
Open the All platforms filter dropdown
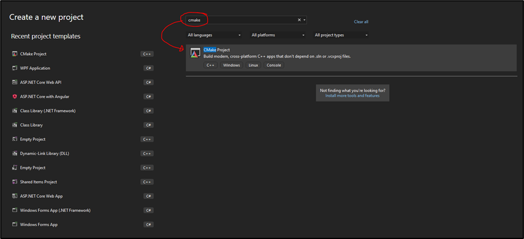click(x=278, y=35)
